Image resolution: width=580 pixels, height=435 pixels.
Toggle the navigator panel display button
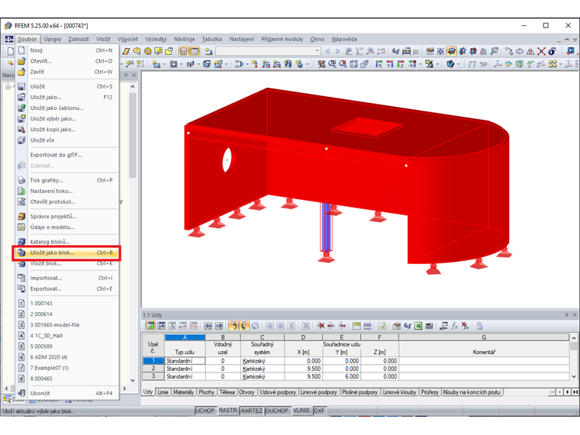tap(183, 51)
